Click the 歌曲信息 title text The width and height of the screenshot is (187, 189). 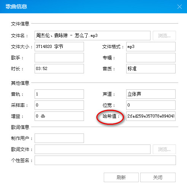pyautogui.click(x=16, y=6)
